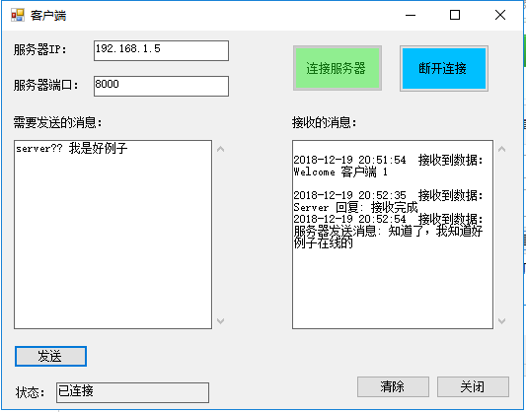Minimize the 客户端 window
526x412 pixels.
(x=411, y=15)
